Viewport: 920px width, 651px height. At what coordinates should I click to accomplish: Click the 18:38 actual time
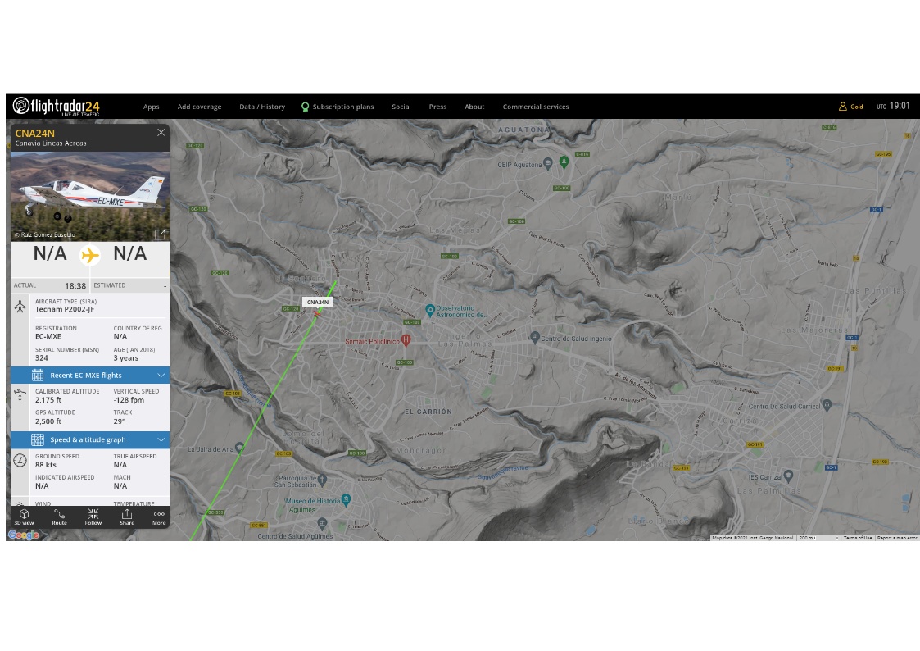tap(75, 286)
